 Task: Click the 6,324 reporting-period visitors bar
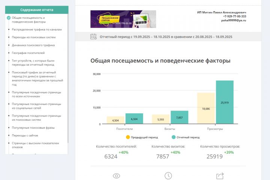pos(134,118)
